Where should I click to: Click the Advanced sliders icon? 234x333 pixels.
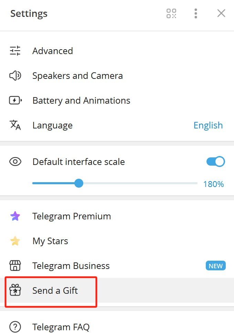15,51
